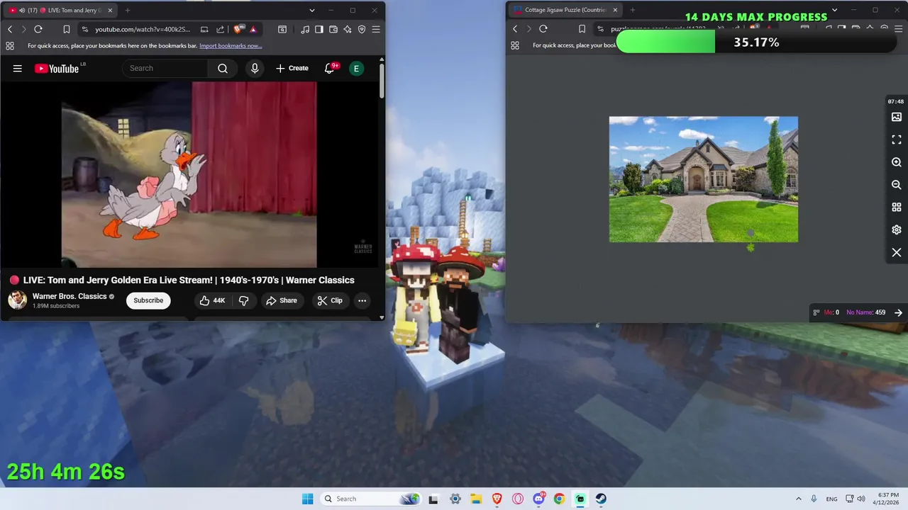Image resolution: width=908 pixels, height=510 pixels.
Task: Reload the jigsaw puzzle page
Action: [x=543, y=29]
